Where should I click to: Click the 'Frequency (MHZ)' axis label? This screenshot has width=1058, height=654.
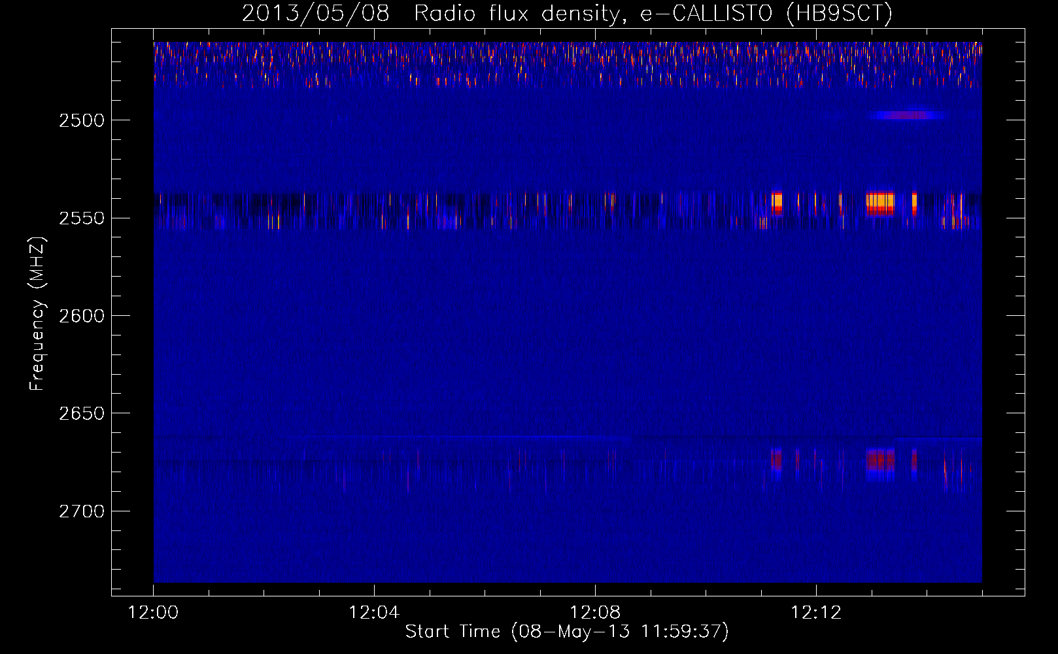click(x=37, y=314)
